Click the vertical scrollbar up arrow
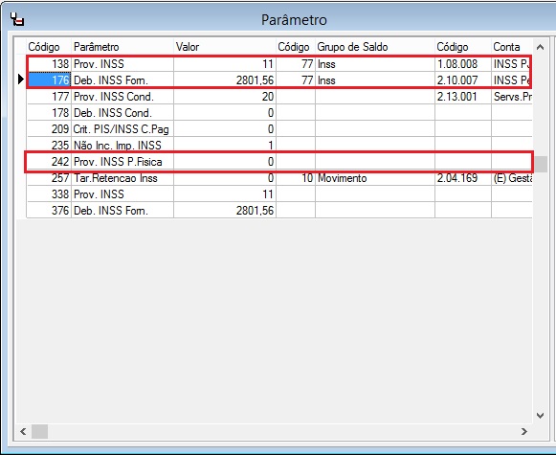 [540, 47]
